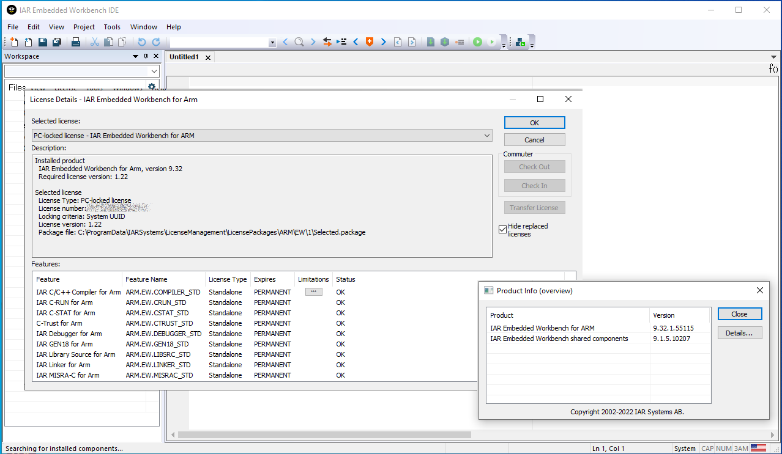Open the Edit menu
Image resolution: width=782 pixels, height=454 pixels.
[34, 27]
